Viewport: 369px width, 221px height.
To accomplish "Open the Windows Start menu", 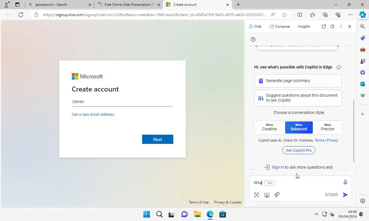I will tap(146, 214).
